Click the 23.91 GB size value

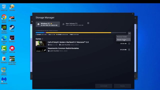123,43
